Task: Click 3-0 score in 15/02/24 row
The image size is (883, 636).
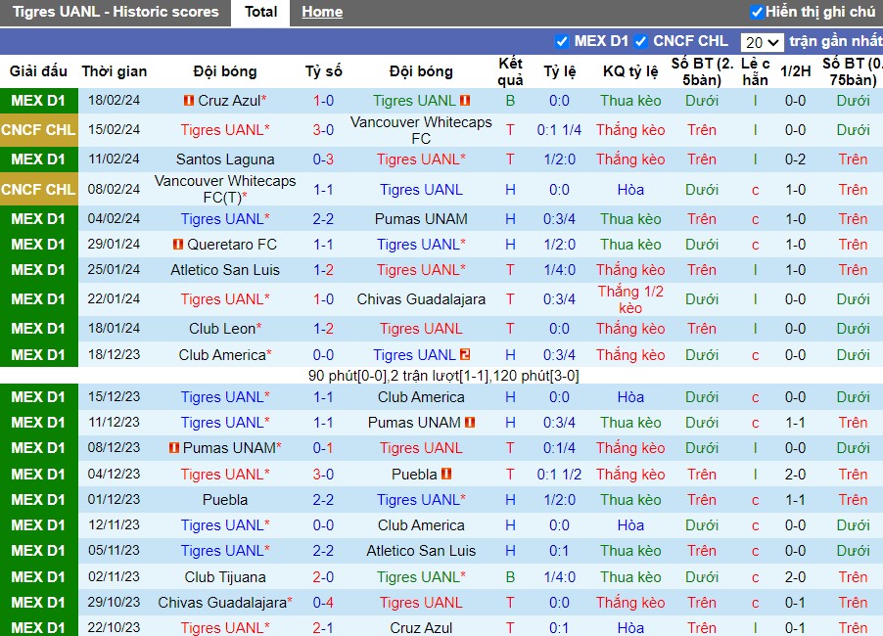Action: (x=323, y=130)
